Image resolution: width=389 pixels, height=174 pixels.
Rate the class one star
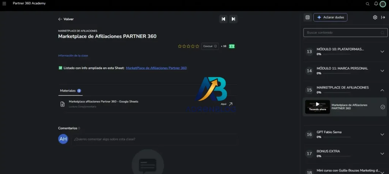coord(180,46)
